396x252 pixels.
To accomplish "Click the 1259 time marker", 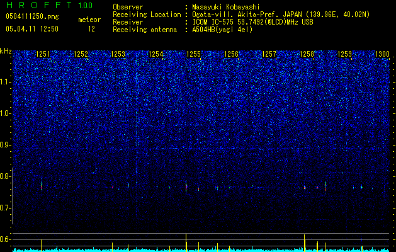I will (x=345, y=54).
